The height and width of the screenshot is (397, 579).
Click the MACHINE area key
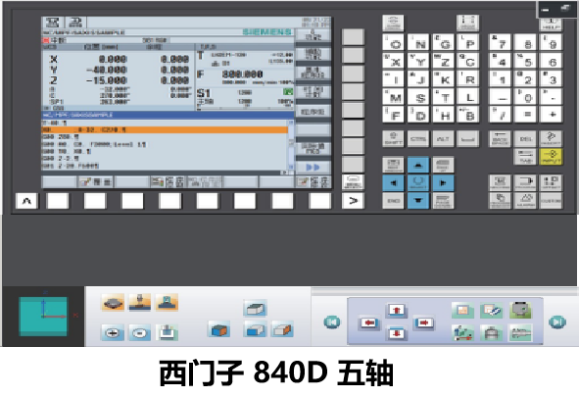(x=500, y=182)
